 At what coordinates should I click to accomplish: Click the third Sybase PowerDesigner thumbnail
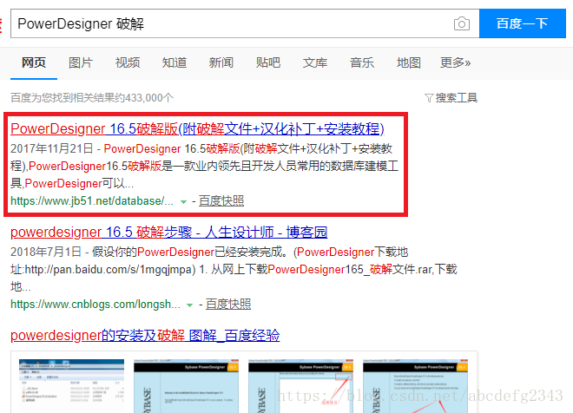click(300, 386)
